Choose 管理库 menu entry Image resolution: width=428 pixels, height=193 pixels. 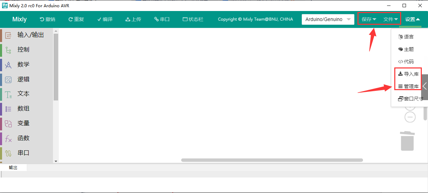408,86
